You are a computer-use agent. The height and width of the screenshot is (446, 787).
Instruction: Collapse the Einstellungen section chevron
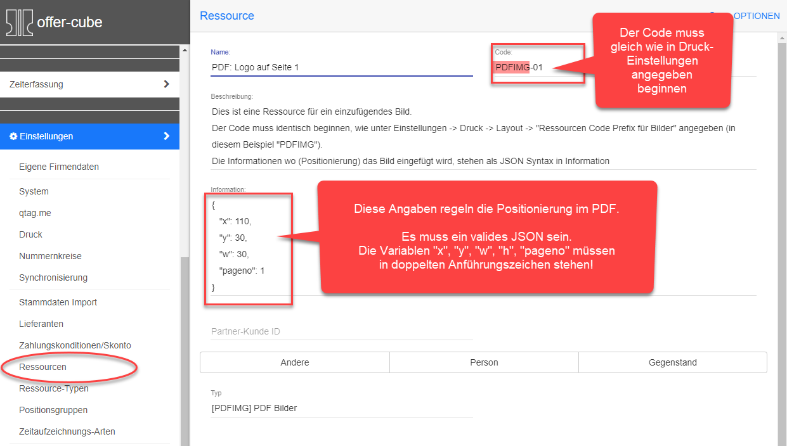click(x=166, y=136)
